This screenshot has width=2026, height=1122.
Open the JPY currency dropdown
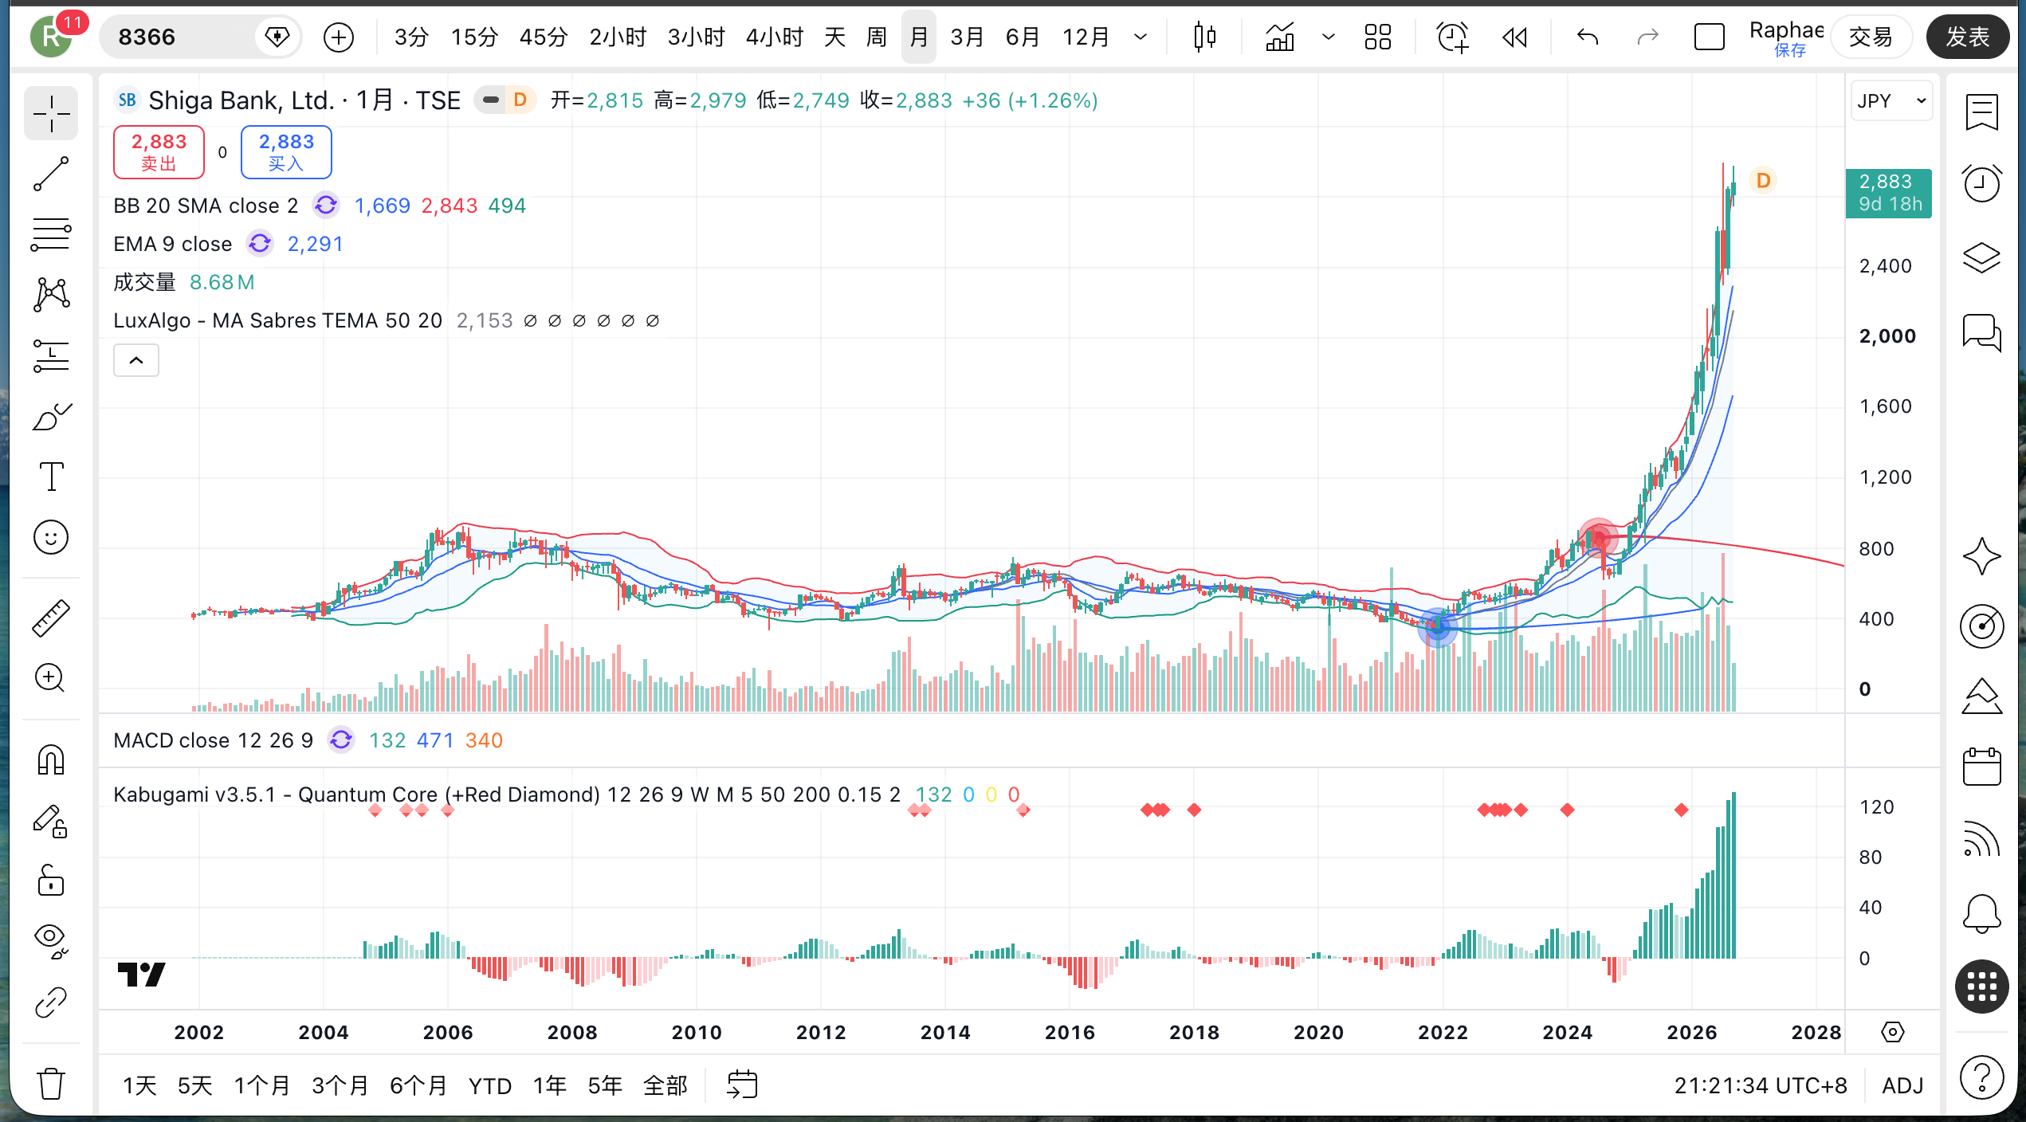click(x=1891, y=100)
